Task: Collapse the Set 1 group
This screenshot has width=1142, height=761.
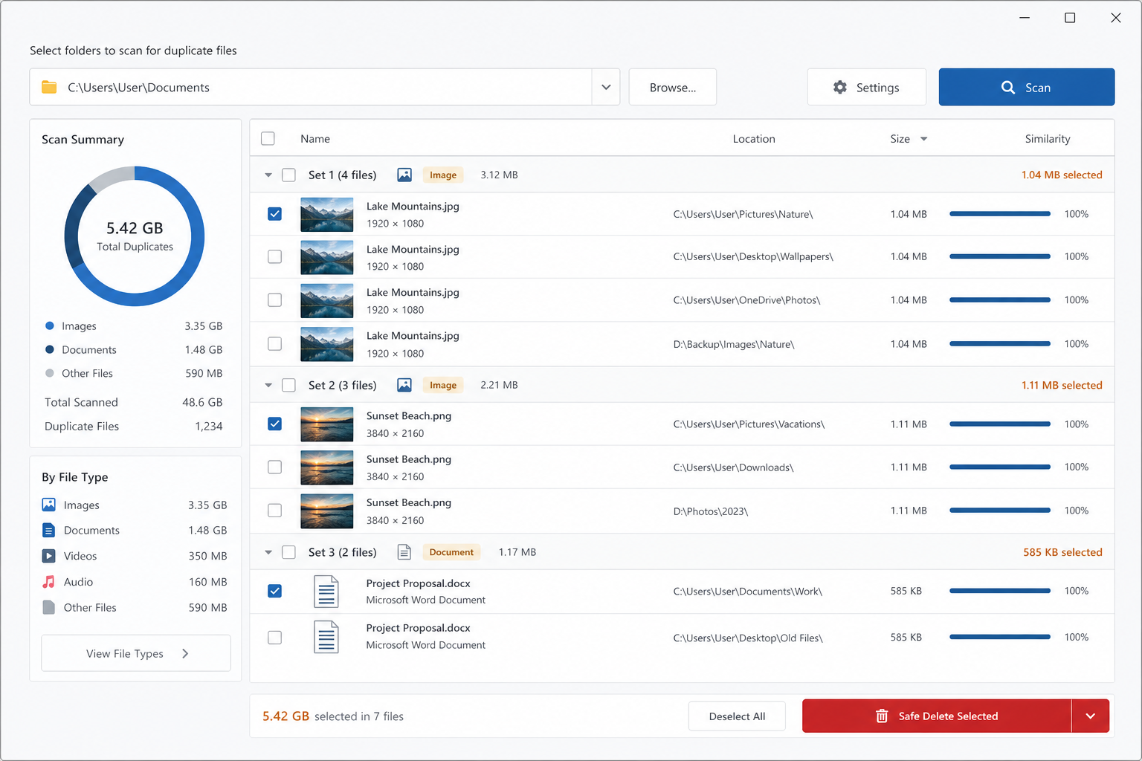Action: (x=268, y=175)
